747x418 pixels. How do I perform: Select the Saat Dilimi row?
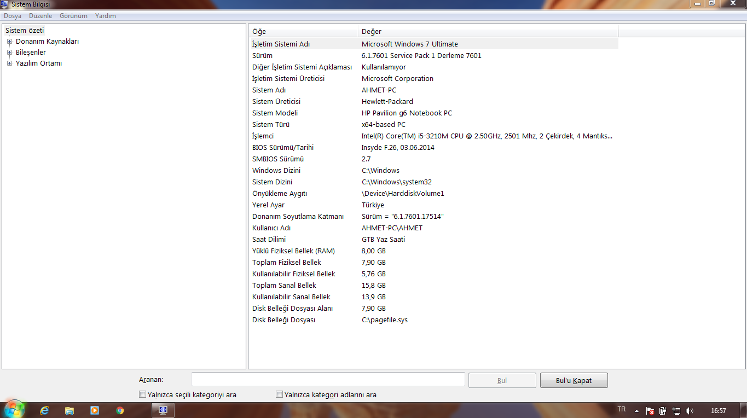click(x=433, y=240)
